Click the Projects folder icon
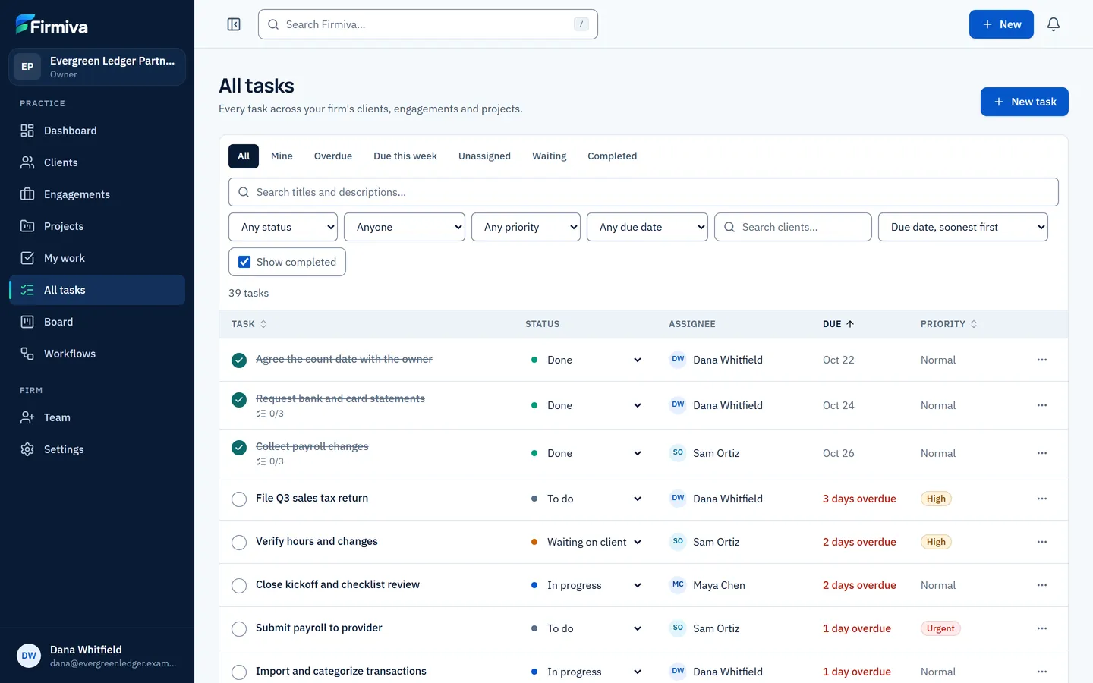1093x683 pixels. [x=27, y=226]
